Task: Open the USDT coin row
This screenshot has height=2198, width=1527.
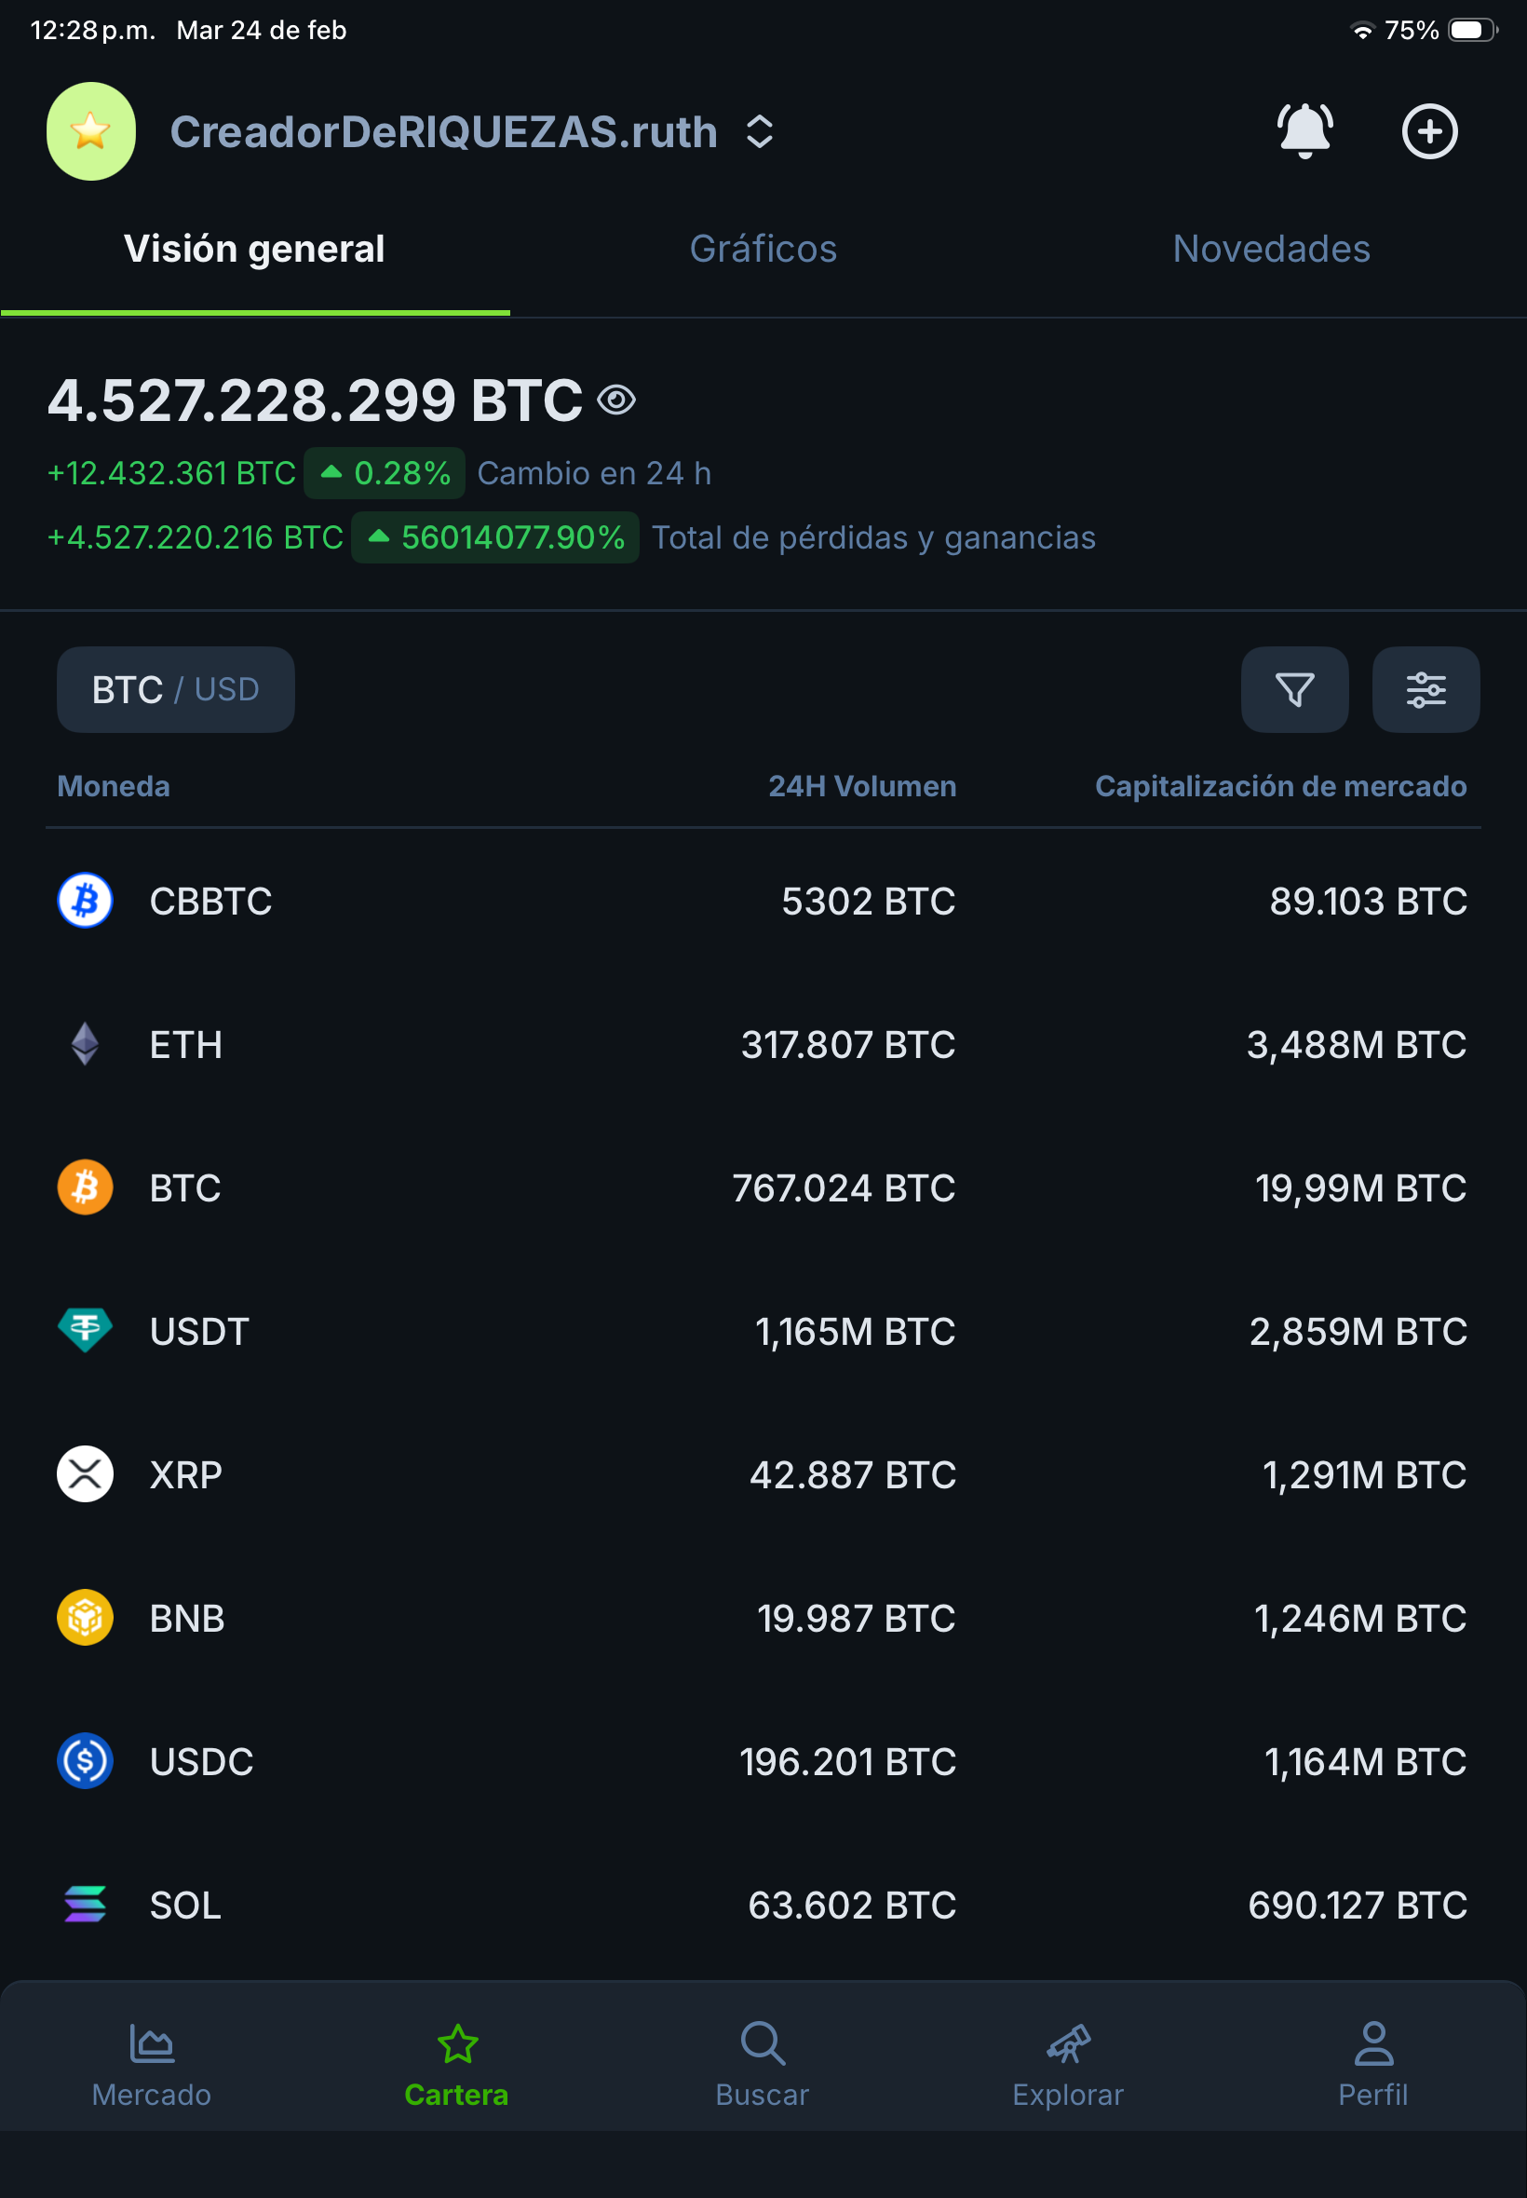Action: coord(763,1331)
